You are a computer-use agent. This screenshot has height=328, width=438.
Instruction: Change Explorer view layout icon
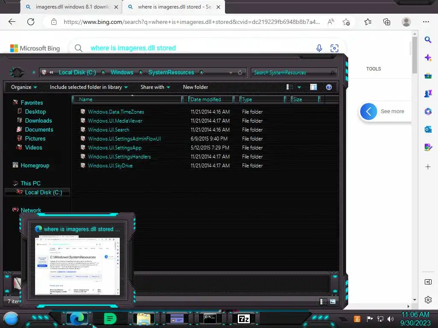pyautogui.click(x=290, y=87)
